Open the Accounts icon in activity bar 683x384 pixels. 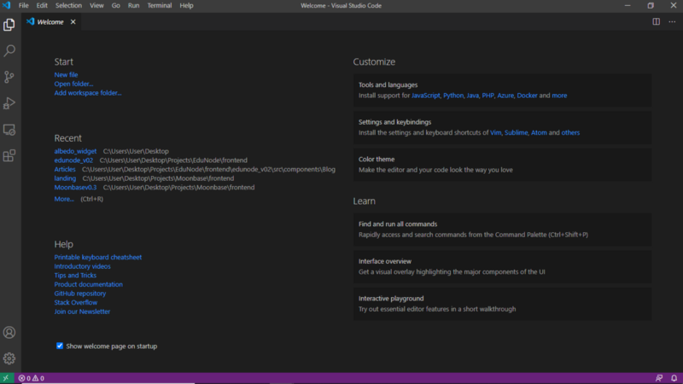coord(9,333)
